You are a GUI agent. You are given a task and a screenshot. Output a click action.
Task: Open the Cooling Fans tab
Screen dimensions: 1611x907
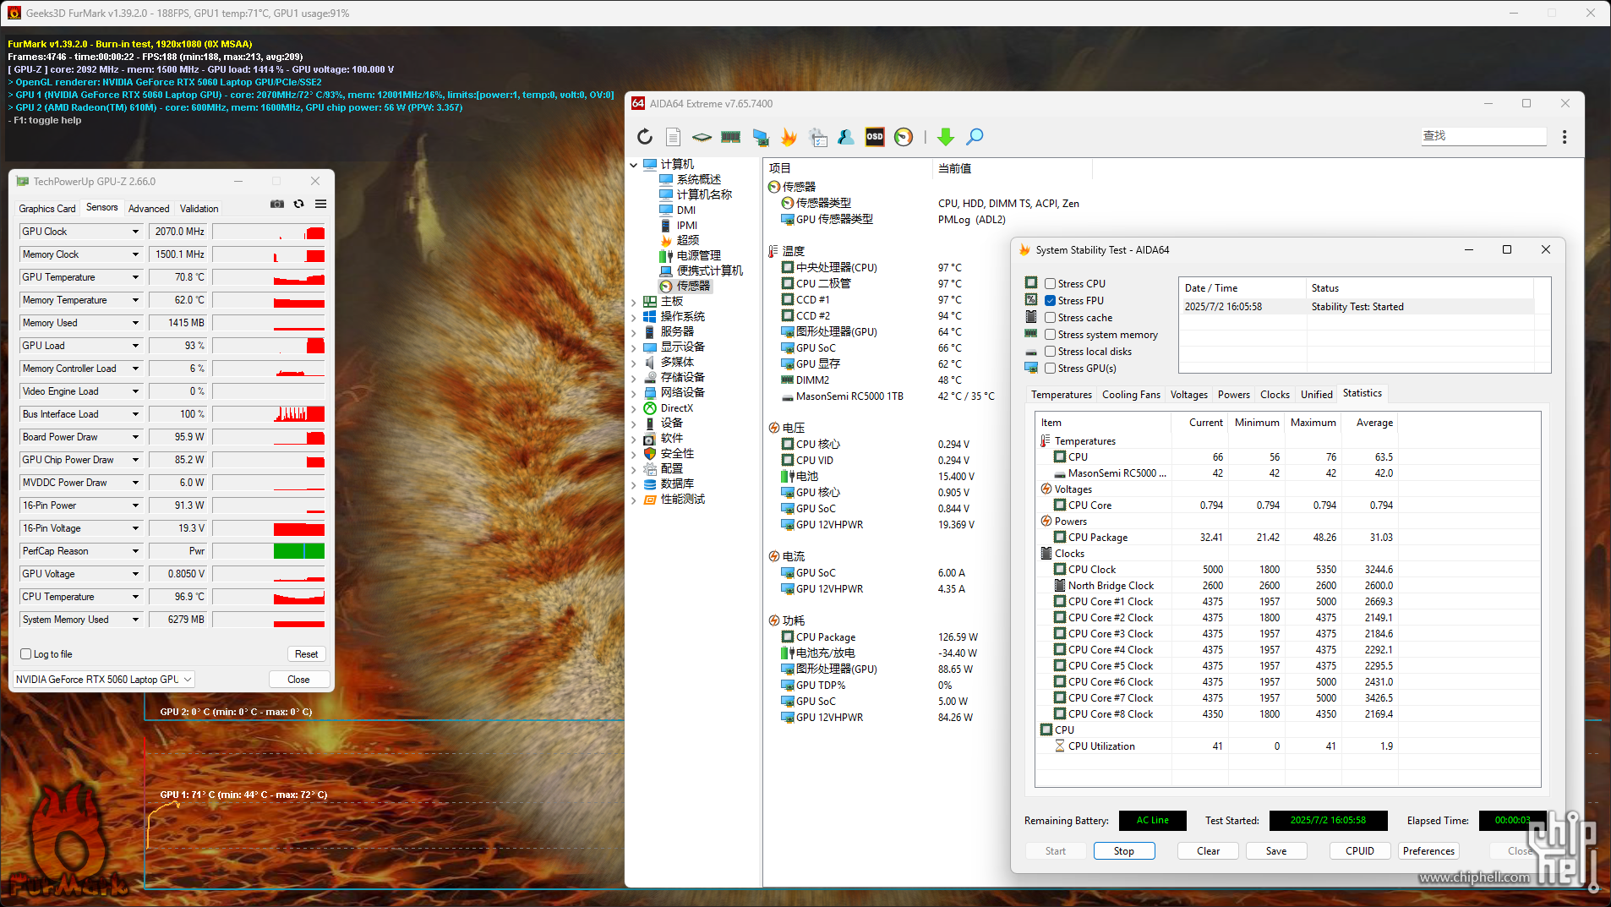[x=1131, y=395]
